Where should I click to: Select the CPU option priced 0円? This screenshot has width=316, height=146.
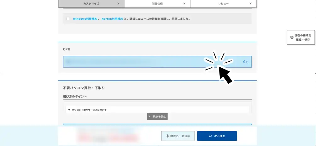point(157,62)
